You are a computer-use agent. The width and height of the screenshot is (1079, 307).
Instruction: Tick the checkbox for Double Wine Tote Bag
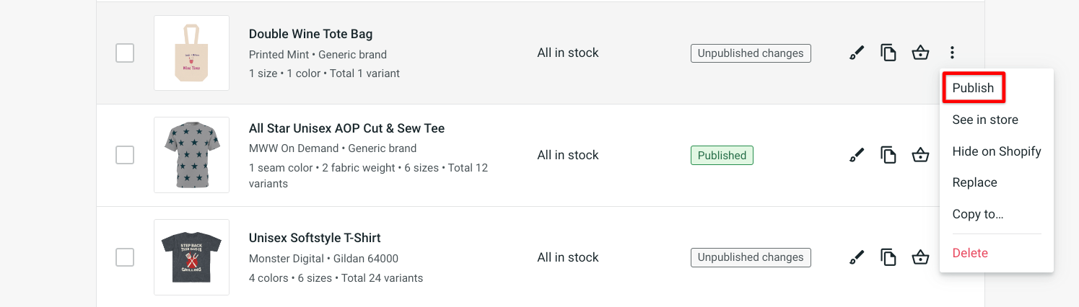[125, 53]
